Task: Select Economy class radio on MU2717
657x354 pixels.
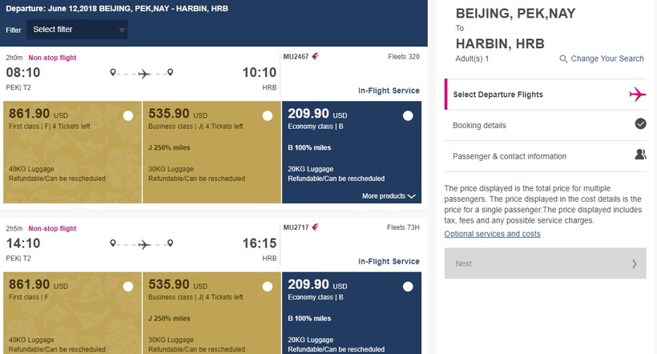Action: tap(408, 287)
